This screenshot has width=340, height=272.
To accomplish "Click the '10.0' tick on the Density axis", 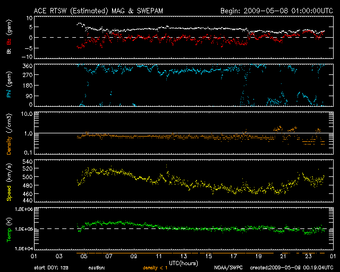I will (x=27, y=114).
